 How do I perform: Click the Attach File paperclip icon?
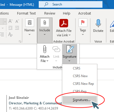pyautogui.click(x=45, y=49)
